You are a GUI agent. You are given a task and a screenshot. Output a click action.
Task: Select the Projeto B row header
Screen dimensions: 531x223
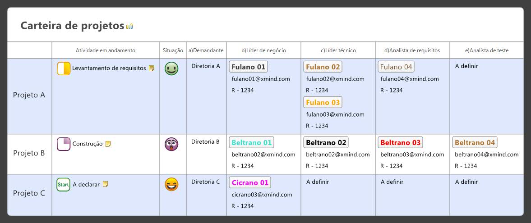(29, 153)
